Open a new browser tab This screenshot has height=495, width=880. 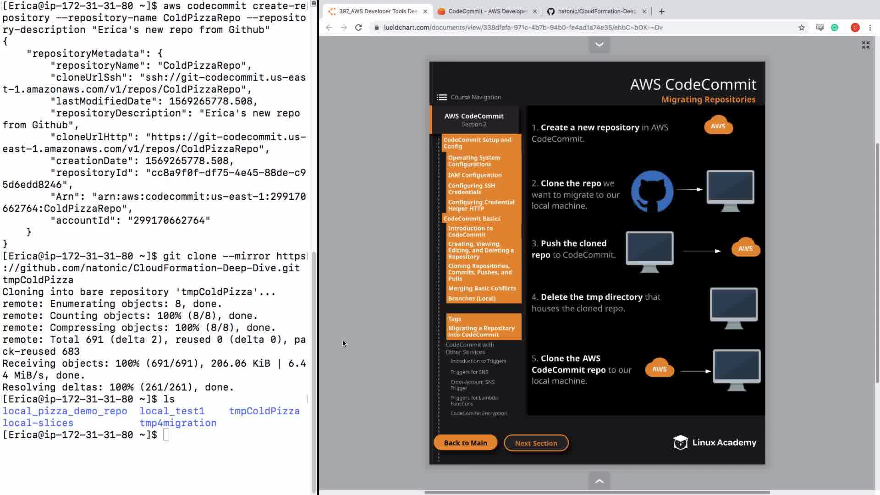(661, 11)
